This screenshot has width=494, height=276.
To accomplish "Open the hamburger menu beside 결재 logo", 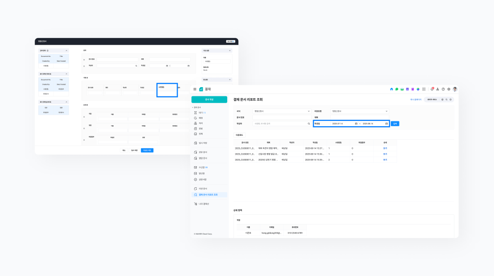I will tap(195, 89).
